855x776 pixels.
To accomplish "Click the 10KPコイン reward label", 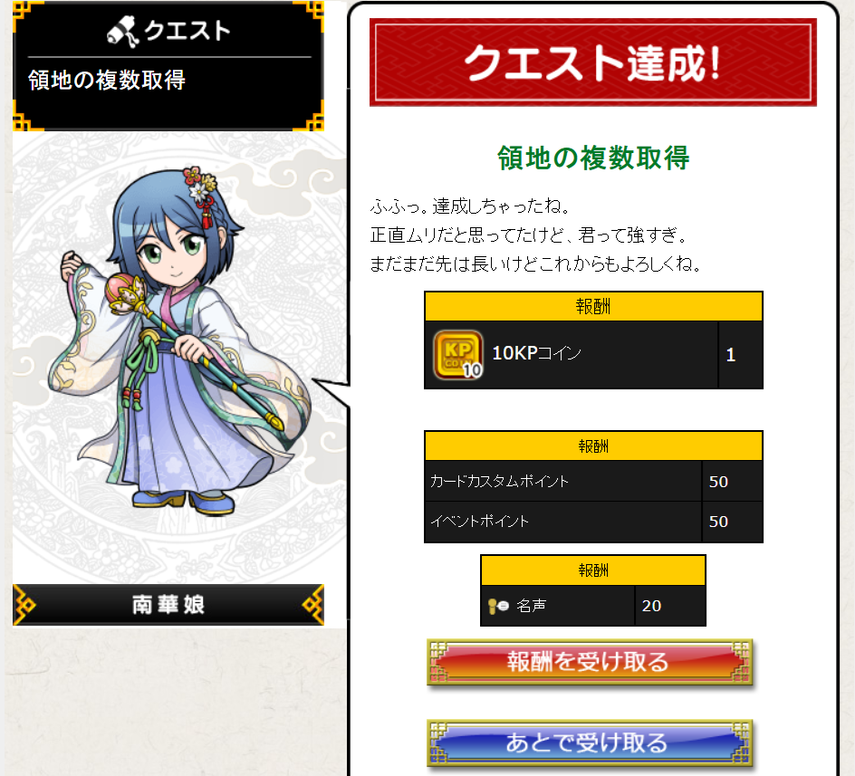I will (x=536, y=353).
